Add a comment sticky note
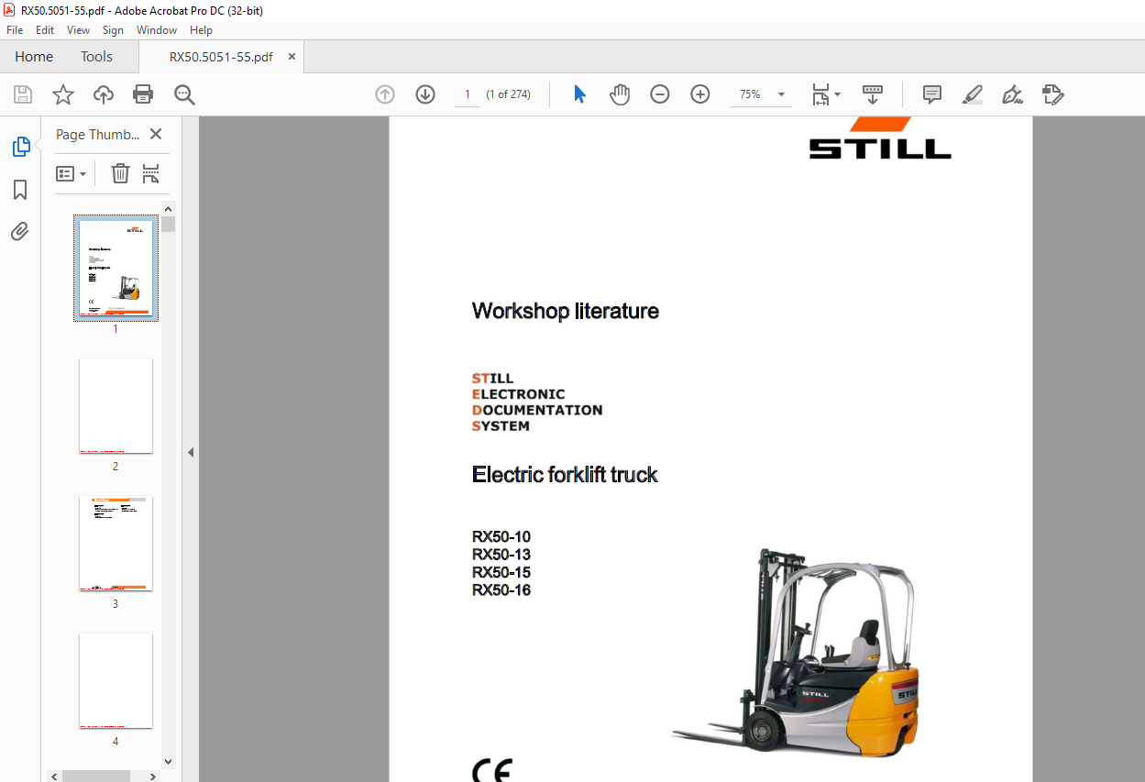Image resolution: width=1145 pixels, height=782 pixels. (932, 94)
